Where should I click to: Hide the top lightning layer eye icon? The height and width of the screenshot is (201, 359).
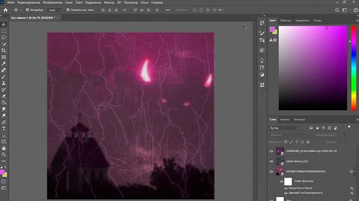tap(271, 151)
